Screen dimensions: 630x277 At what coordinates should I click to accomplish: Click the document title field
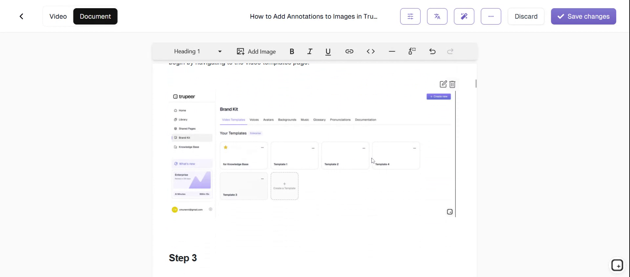(x=314, y=16)
